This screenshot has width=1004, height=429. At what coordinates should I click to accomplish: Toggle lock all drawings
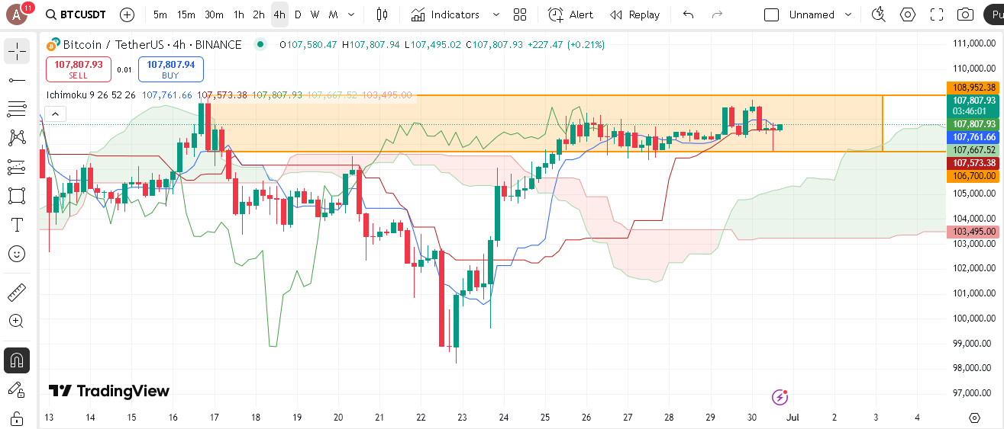point(17,418)
